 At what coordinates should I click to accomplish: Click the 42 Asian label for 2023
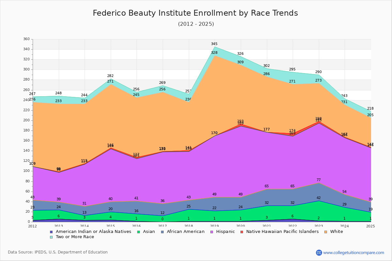(x=318, y=198)
